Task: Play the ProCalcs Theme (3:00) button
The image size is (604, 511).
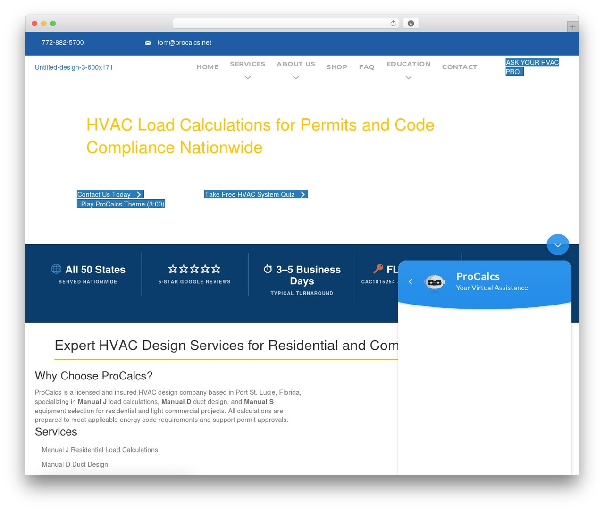Action: [x=121, y=204]
